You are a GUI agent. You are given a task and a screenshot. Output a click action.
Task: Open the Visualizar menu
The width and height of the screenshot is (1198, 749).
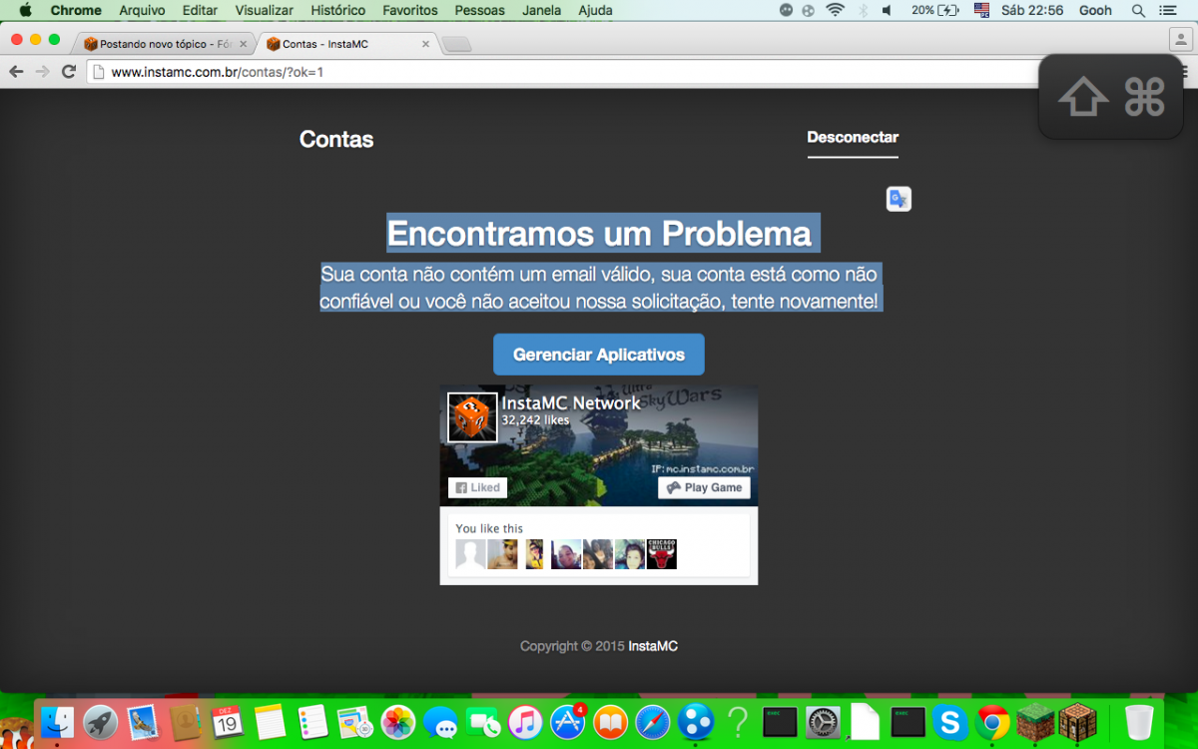coord(265,10)
